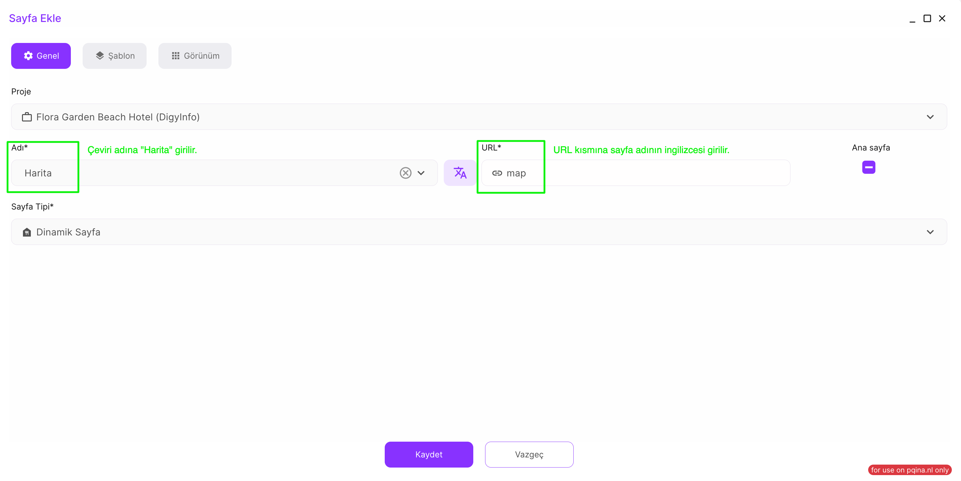961x481 pixels.
Task: Toggle the Ana sayfa checkbox
Action: coord(869,167)
